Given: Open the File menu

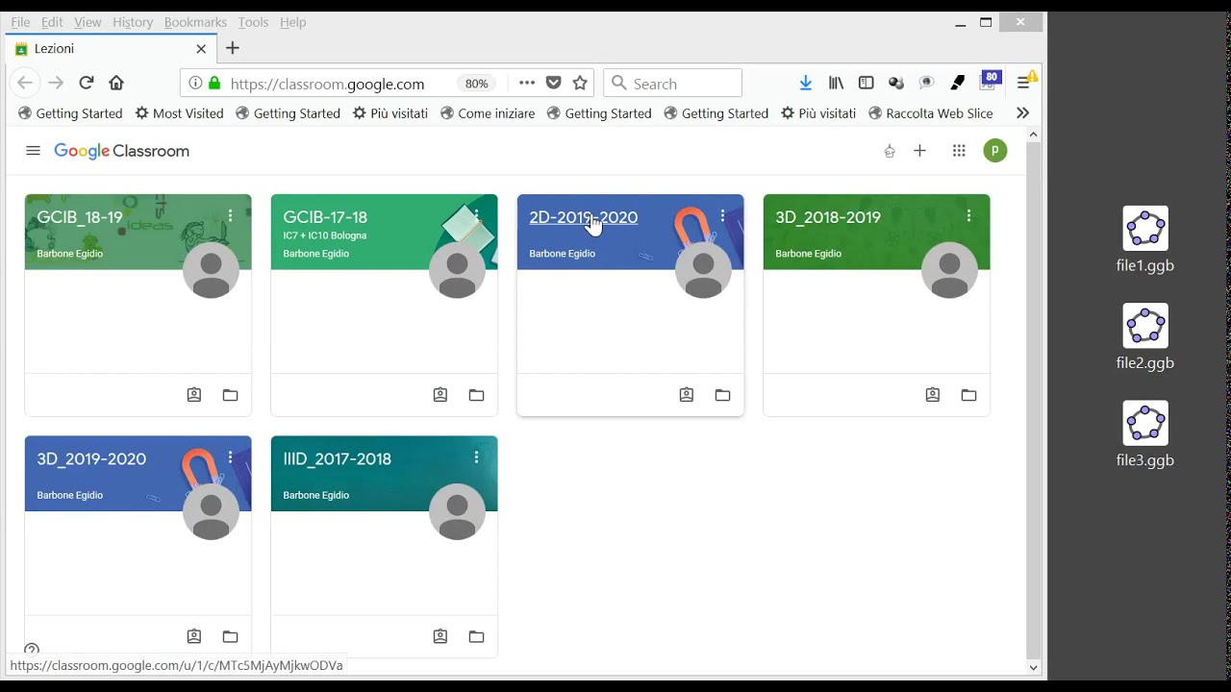Looking at the screenshot, I should click(20, 22).
